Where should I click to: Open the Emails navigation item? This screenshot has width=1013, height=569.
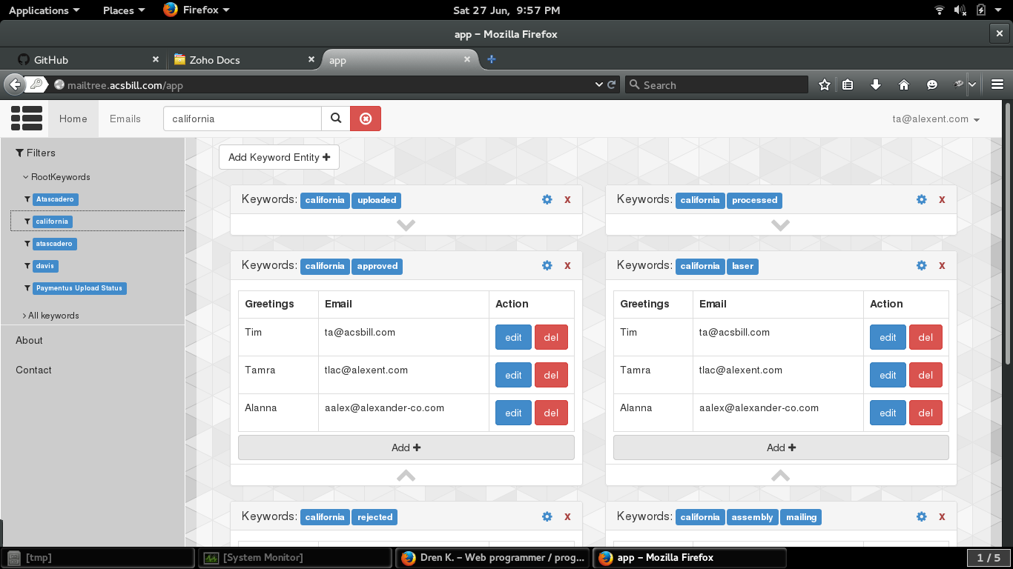125,119
